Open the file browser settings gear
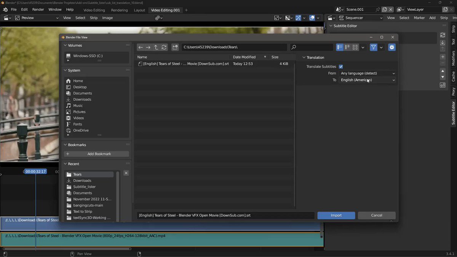 tap(392, 47)
